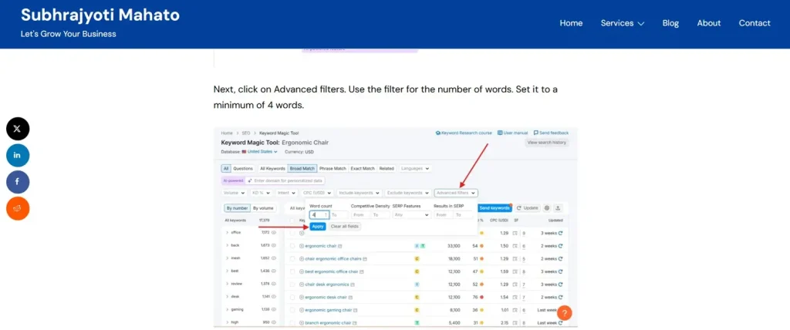Open Volume filter dropdown in screenshot
The image size is (790, 330).
pos(235,193)
